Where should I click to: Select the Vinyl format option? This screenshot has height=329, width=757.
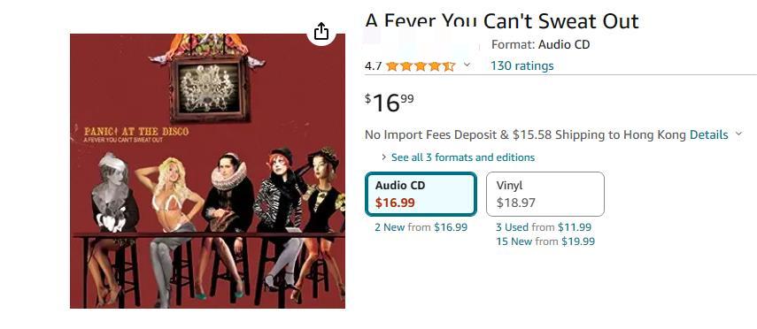(x=545, y=194)
